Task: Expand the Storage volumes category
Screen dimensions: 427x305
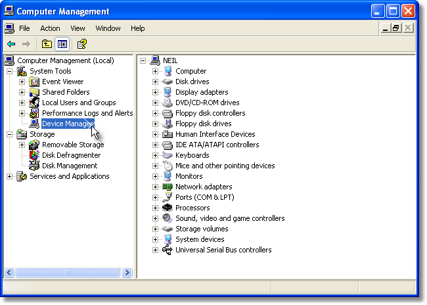Action: (x=155, y=229)
